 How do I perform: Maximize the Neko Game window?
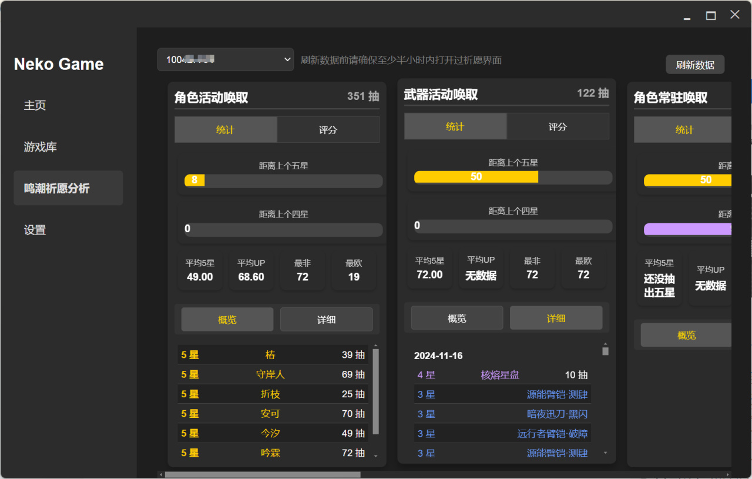click(711, 16)
